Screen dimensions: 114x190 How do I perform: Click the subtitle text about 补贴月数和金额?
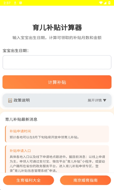coord(57,38)
